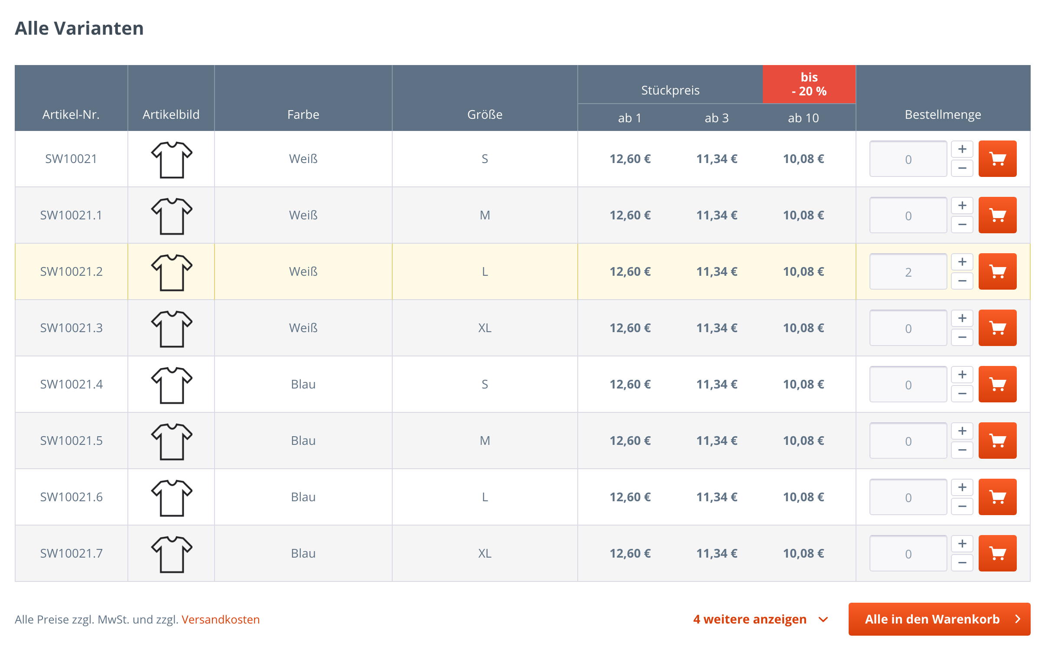Screen dimensions: 1048x653
Task: Click the Größe column header
Action: coord(485,114)
